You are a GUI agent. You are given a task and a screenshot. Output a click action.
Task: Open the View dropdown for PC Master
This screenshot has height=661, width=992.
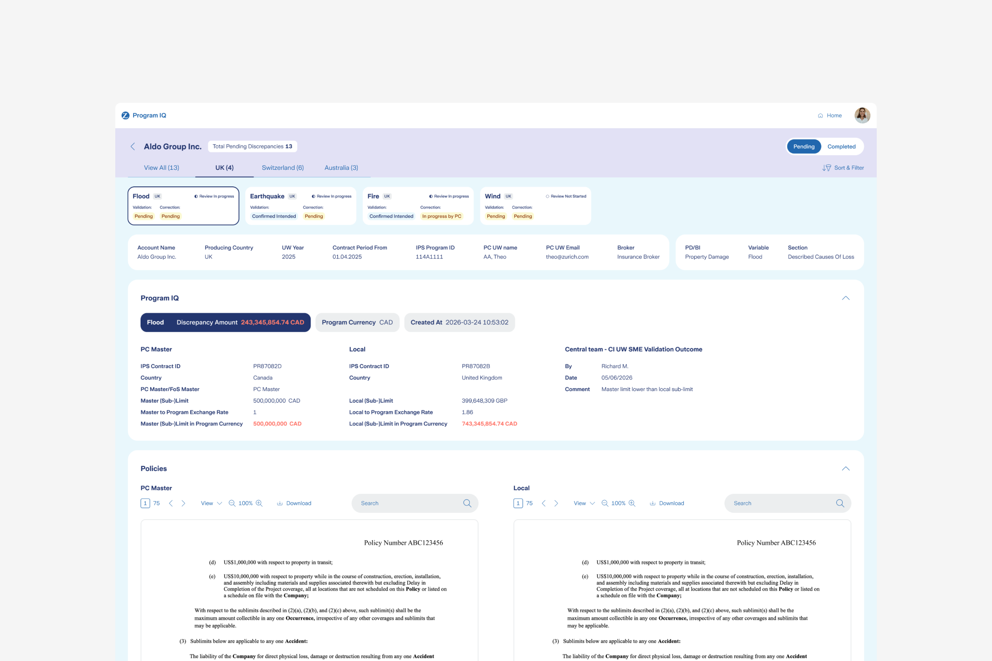click(x=211, y=503)
